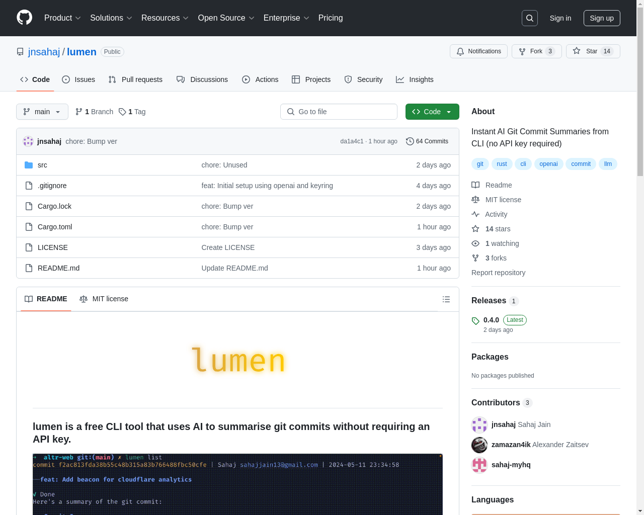The width and height of the screenshot is (644, 515).
Task: Click the repository icon beside jnsahaj
Action: (20, 52)
